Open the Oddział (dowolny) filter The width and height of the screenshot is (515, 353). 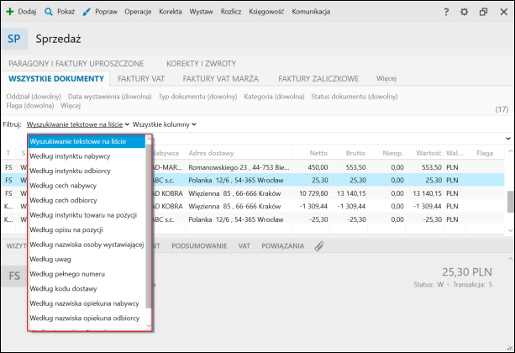pos(34,97)
